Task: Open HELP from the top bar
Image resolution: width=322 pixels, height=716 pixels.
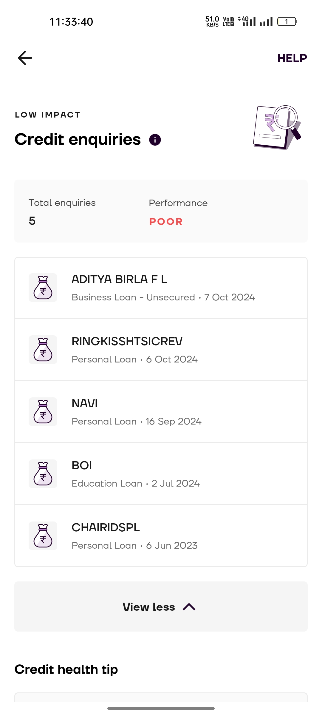Action: point(292,58)
